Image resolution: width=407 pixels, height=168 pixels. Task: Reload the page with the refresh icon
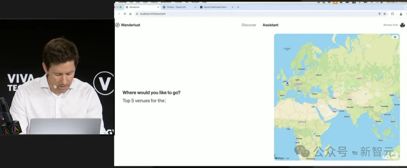point(125,14)
